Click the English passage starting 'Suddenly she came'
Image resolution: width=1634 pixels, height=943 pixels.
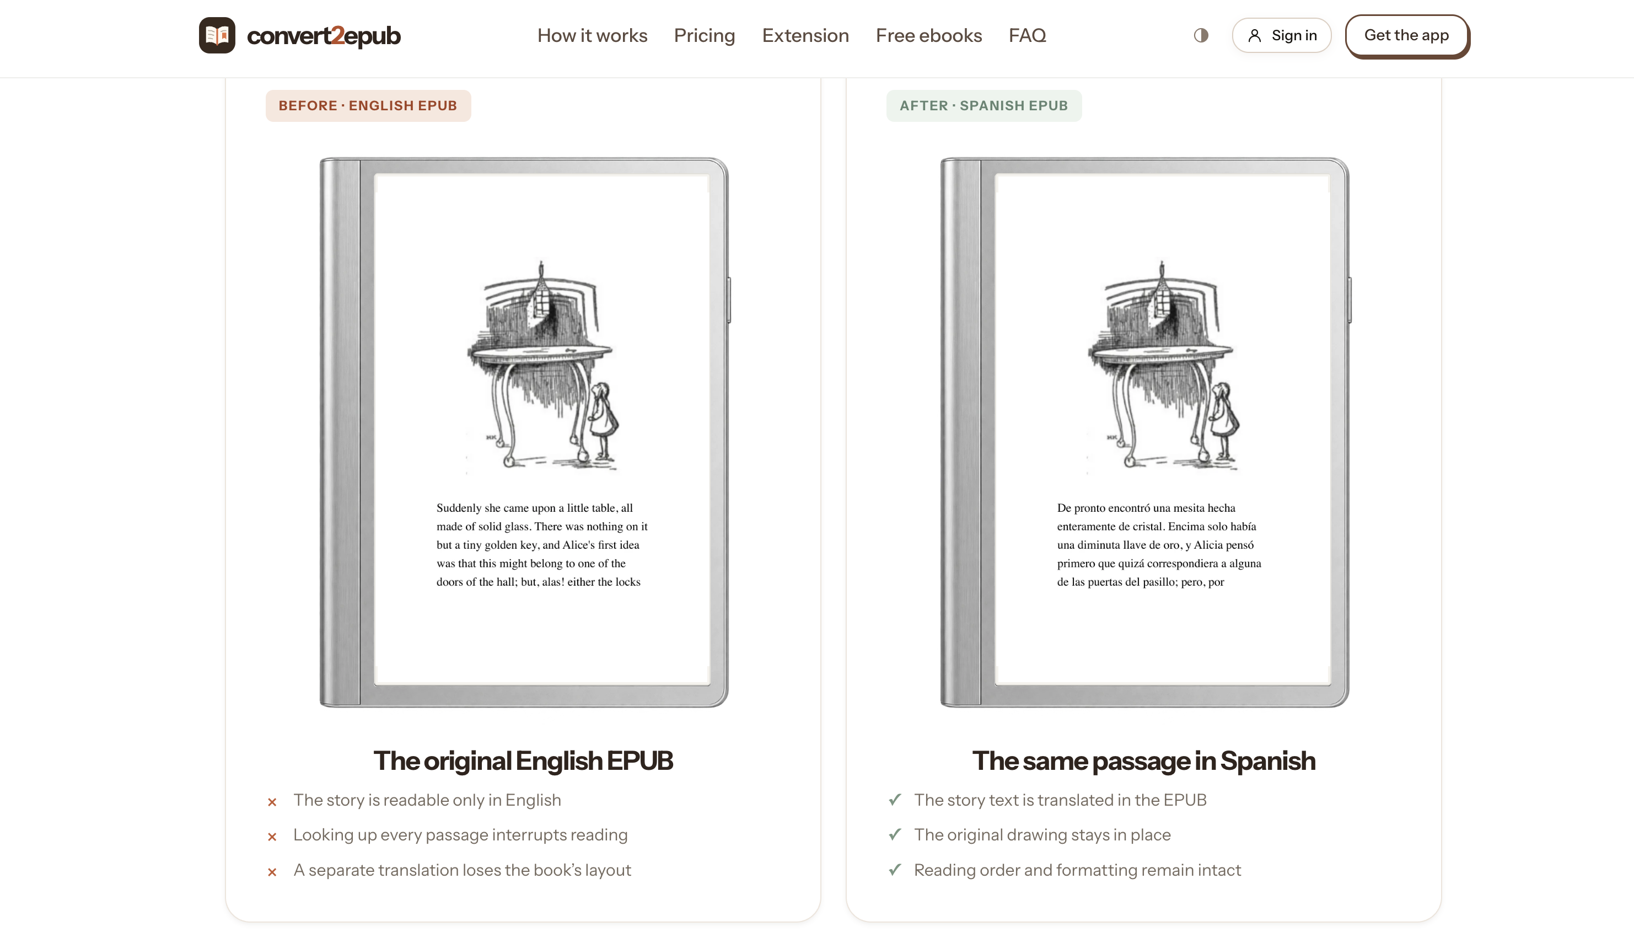tap(542, 545)
